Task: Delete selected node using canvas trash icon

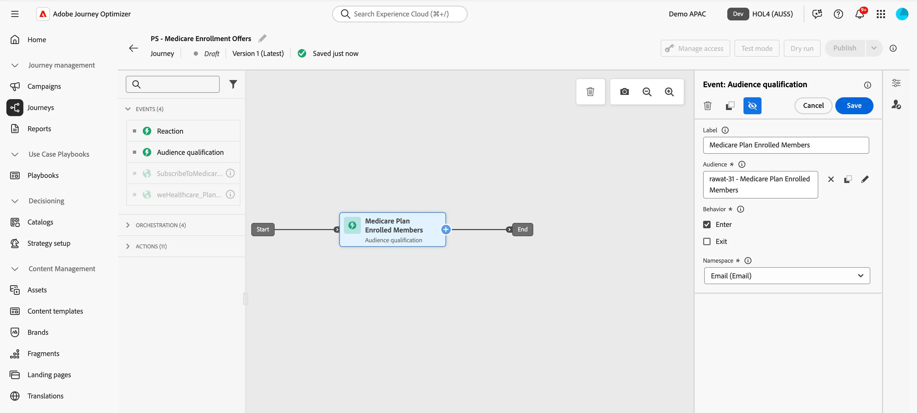Action: 590,92
